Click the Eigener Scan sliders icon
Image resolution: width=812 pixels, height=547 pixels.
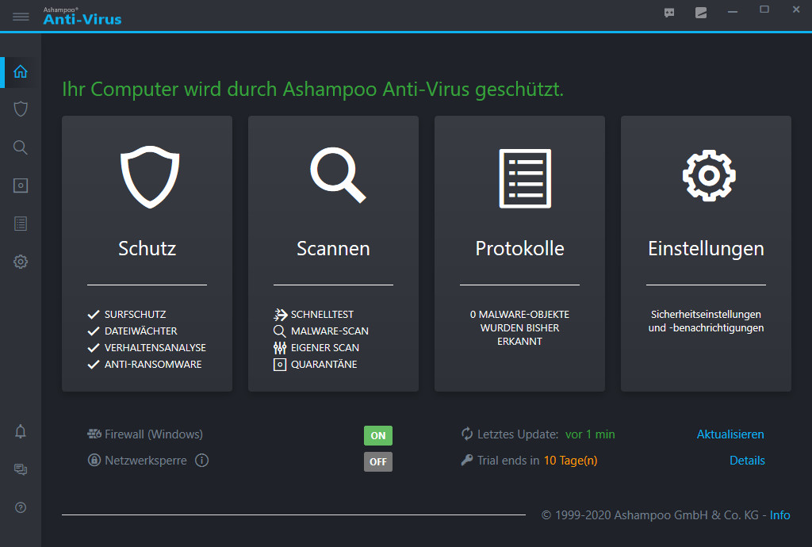[280, 348]
